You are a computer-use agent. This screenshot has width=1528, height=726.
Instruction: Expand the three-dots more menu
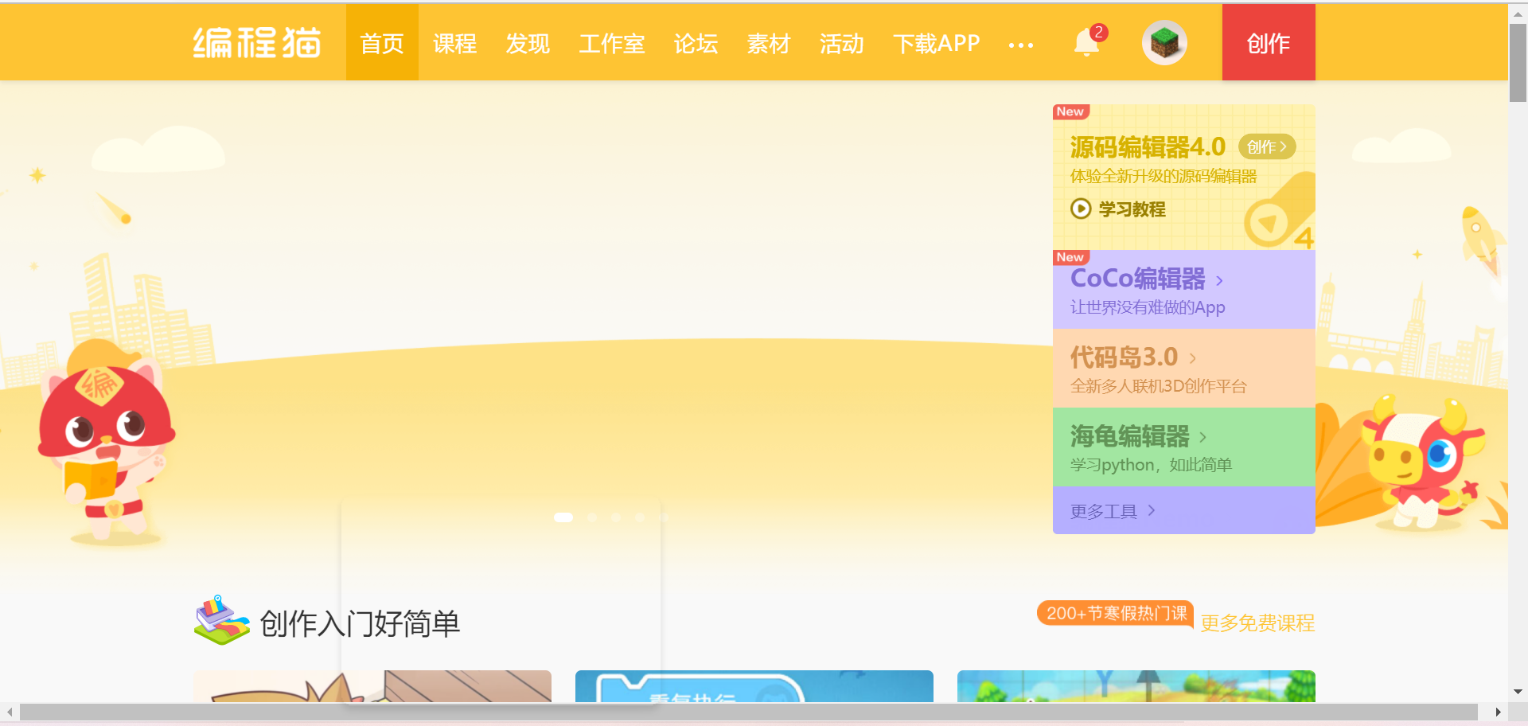click(x=1020, y=45)
